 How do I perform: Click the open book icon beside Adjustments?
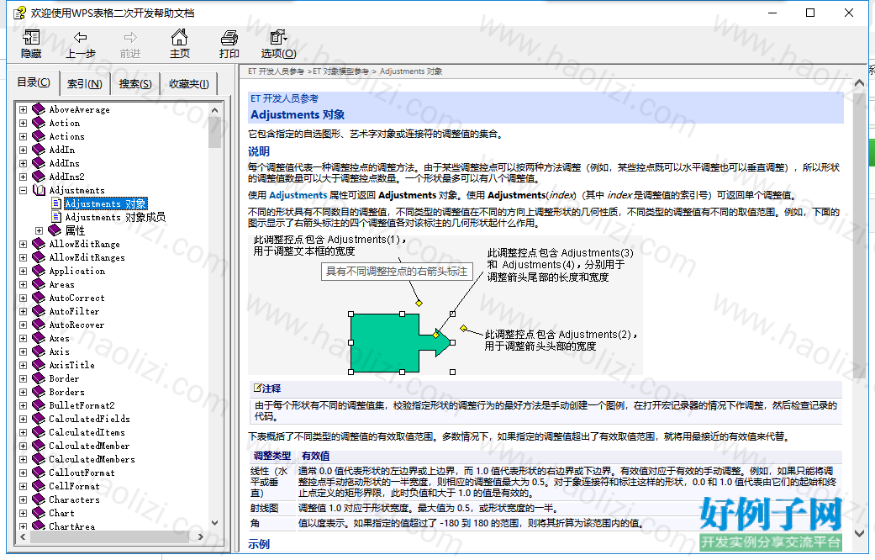coord(39,190)
